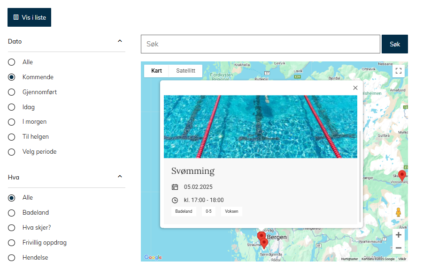This screenshot has width=423, height=269.
Task: Switch map to Kart view
Action: coord(156,71)
